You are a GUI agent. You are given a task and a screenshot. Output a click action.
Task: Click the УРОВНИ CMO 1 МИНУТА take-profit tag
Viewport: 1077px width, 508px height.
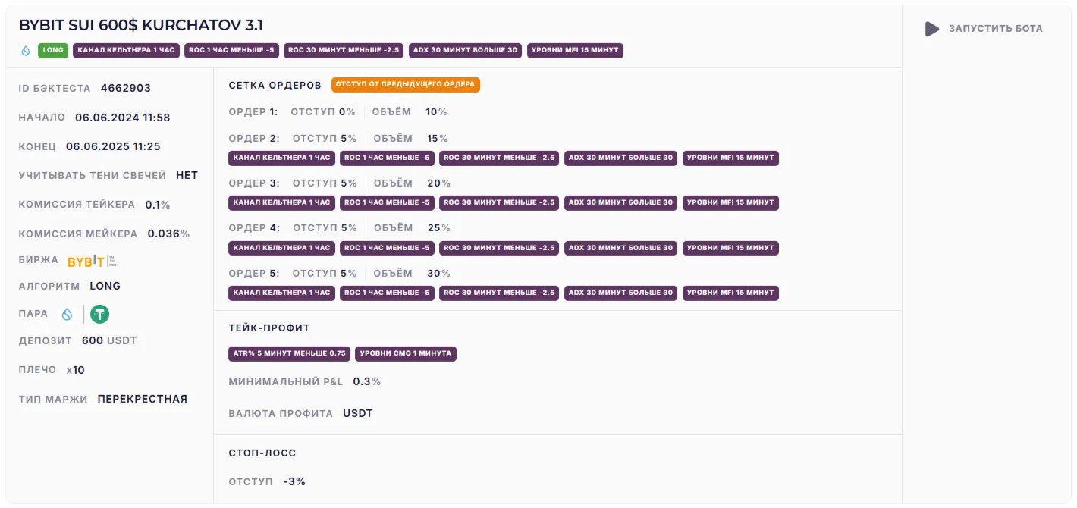(x=406, y=354)
